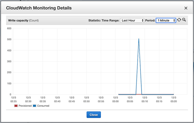Click the 12/3 03:00 axis label

coord(115,100)
